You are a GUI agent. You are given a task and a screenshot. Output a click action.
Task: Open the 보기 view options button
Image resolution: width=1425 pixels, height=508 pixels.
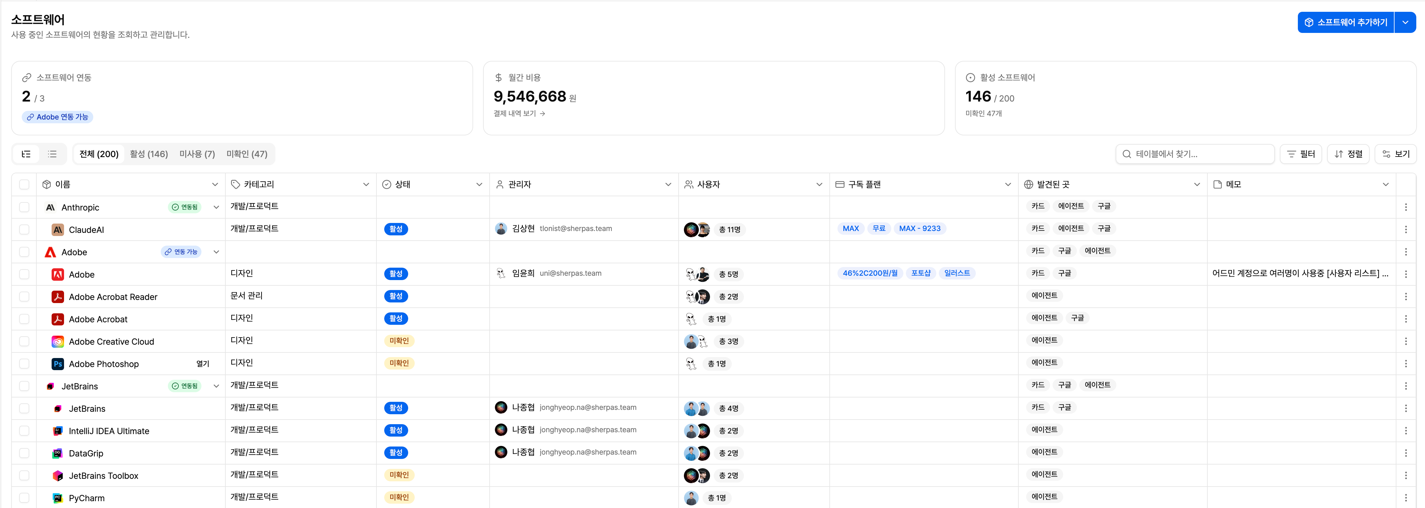[1395, 154]
